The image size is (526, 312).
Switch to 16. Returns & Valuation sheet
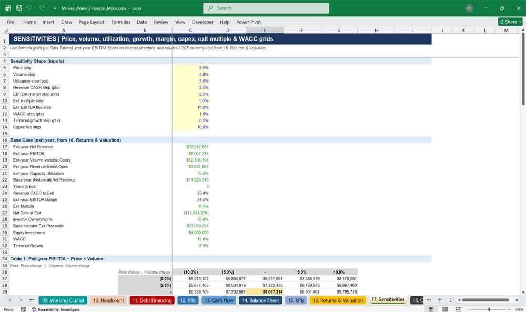[x=338, y=300]
